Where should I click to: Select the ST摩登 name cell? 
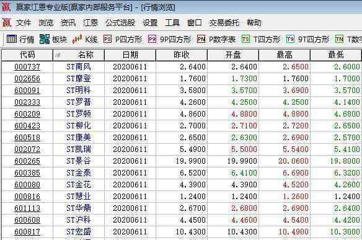point(79,79)
